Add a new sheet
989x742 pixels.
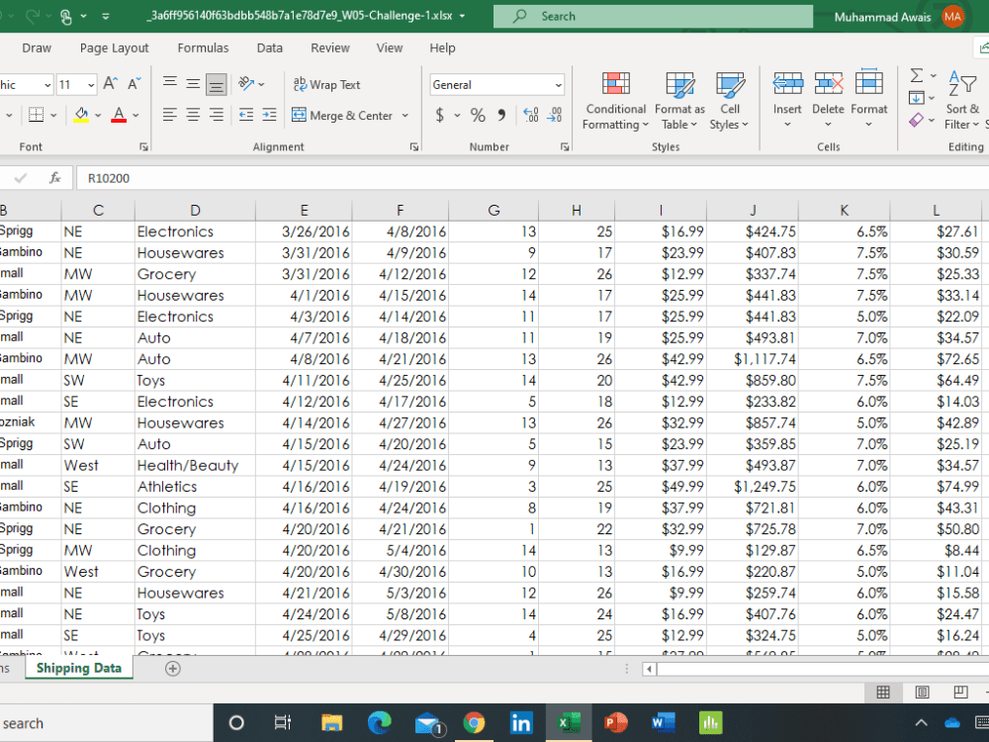point(173,669)
